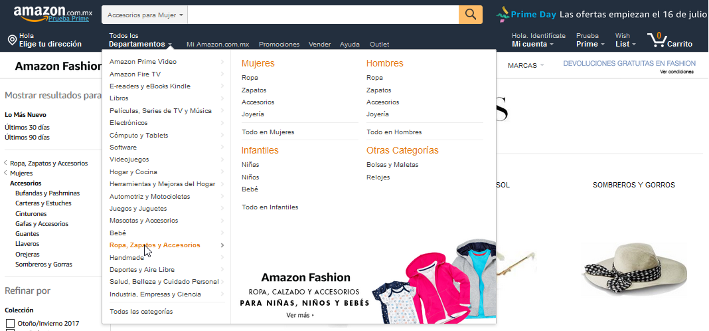Open the Accesorios para Mujer search dropdown

click(145, 15)
